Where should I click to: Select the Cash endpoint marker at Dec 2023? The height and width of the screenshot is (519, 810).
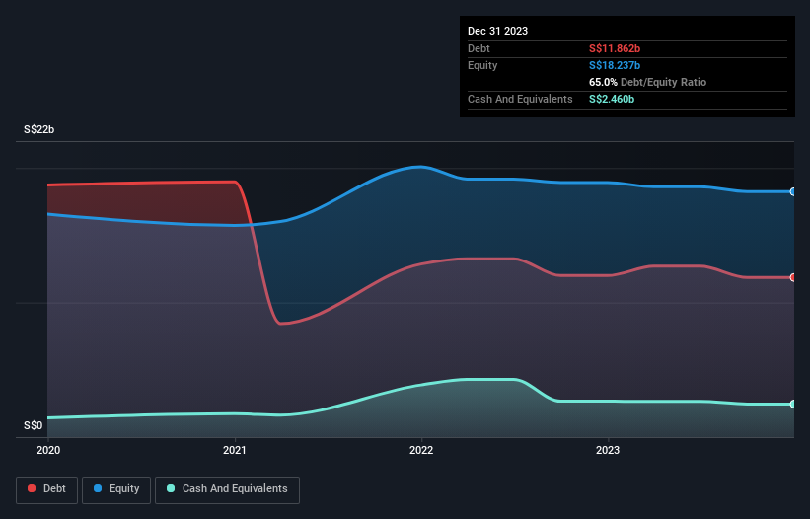pos(792,404)
